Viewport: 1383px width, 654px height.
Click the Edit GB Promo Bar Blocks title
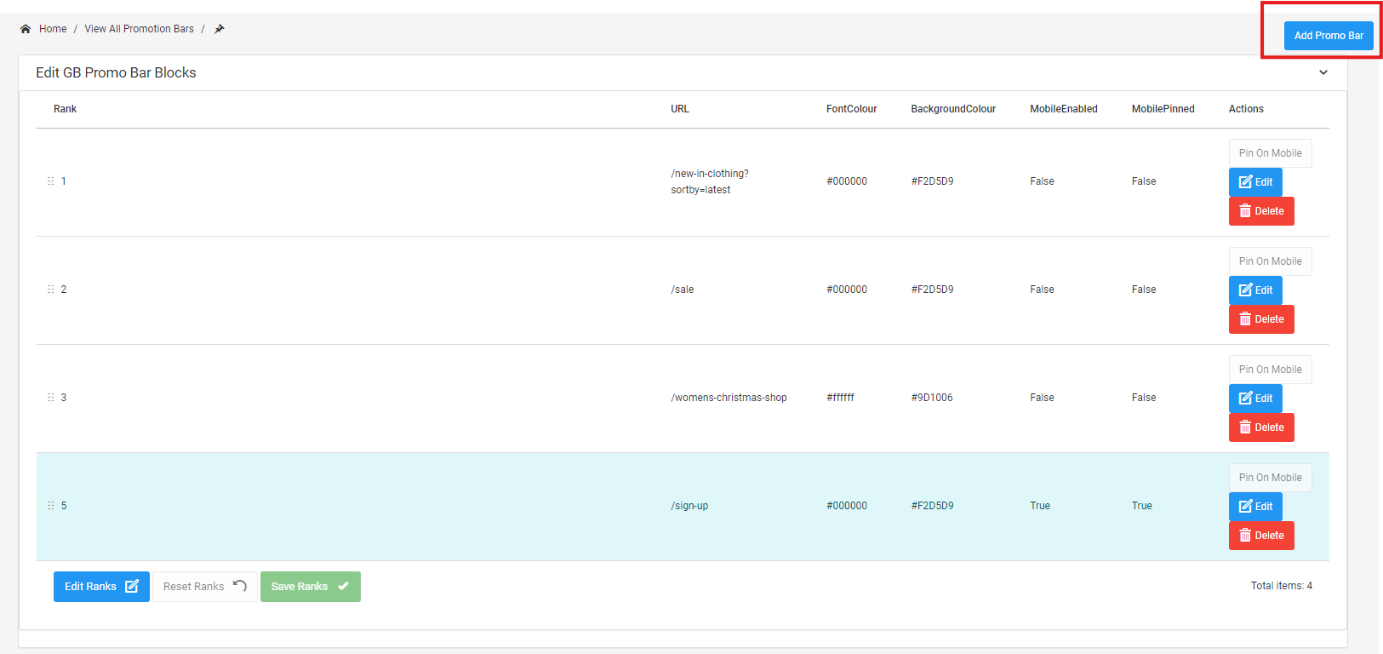click(x=116, y=73)
